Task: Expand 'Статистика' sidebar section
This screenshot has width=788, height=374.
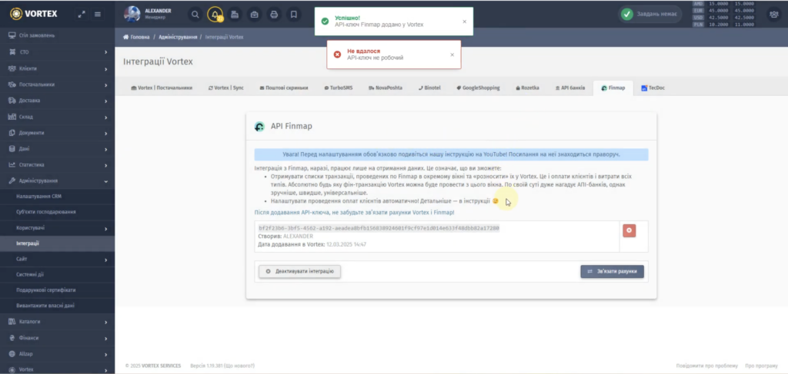Action: (57, 164)
